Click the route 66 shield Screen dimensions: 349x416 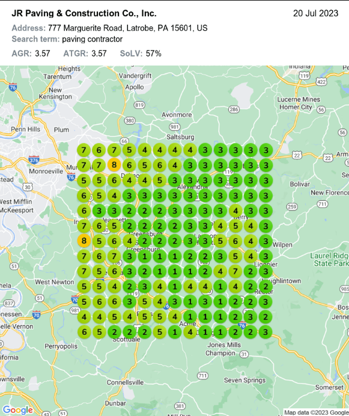click(x=124, y=141)
